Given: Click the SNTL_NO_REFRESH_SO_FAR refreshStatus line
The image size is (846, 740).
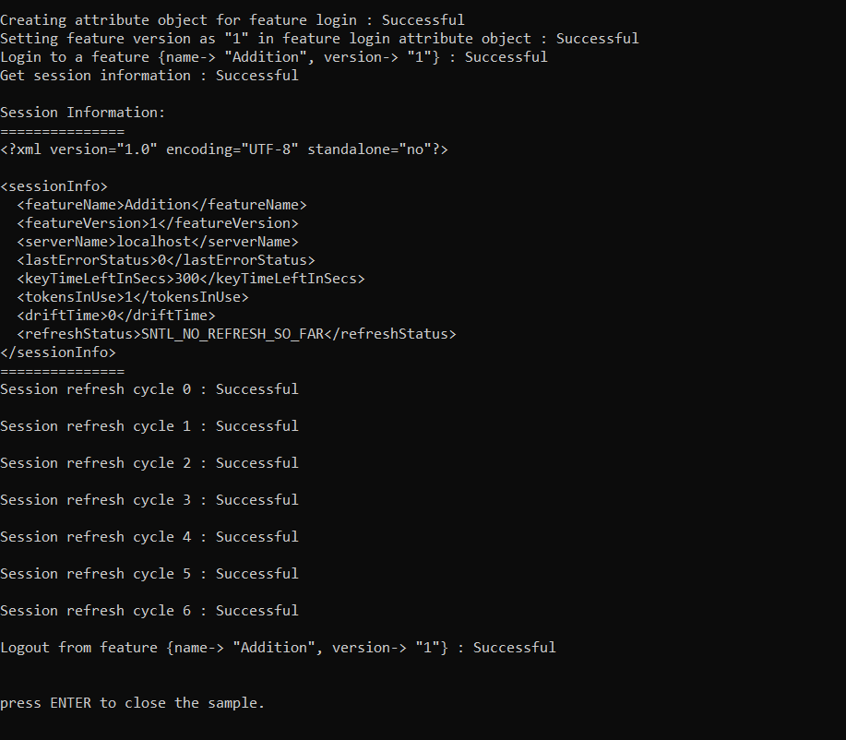Looking at the screenshot, I should (x=236, y=333).
